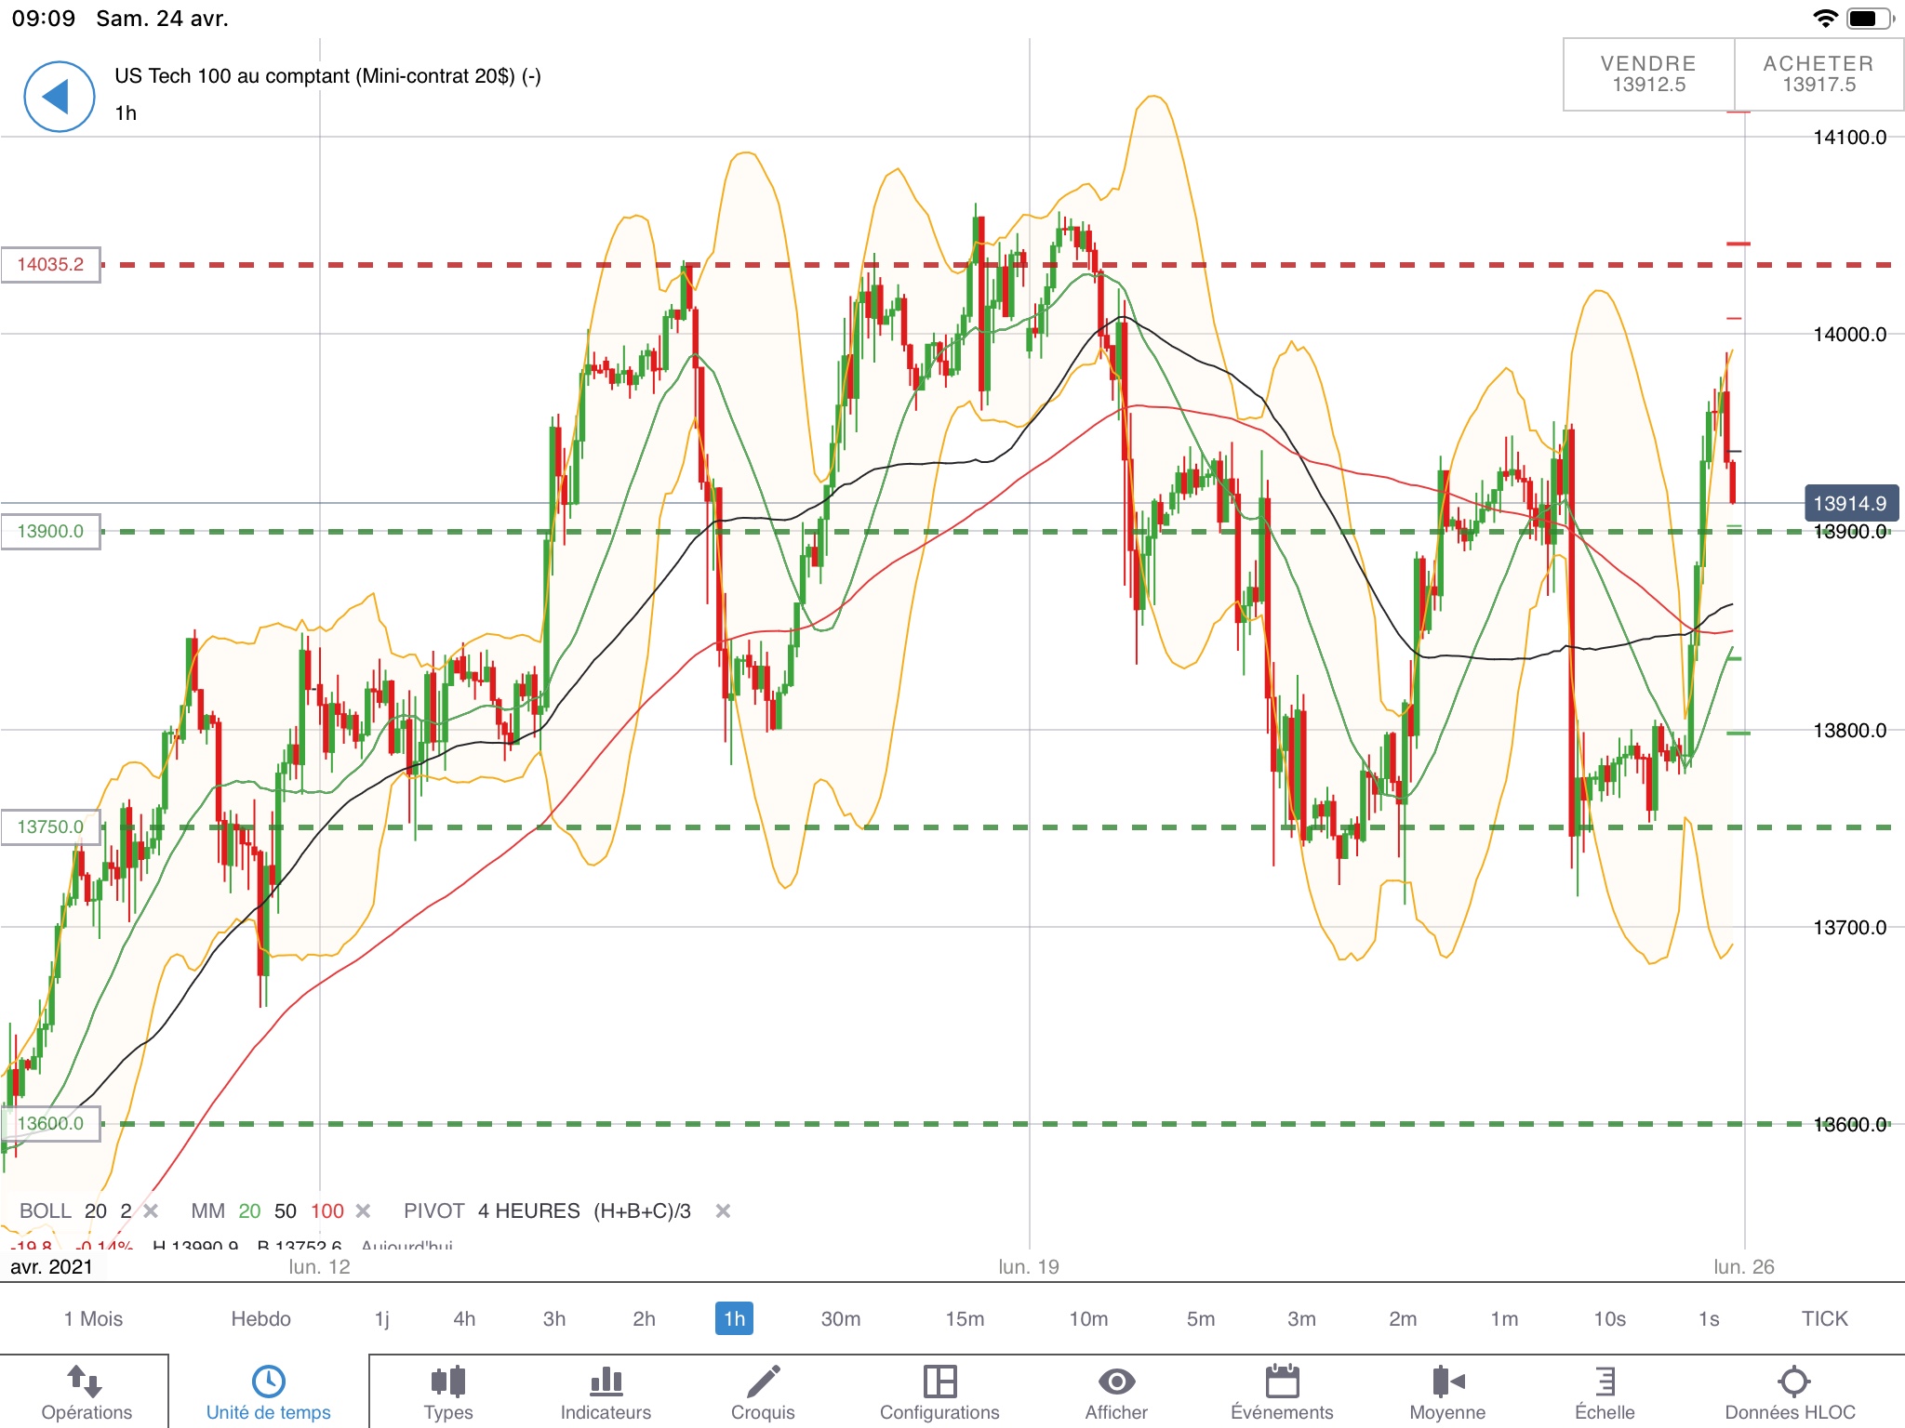Open the Types candlestick icon
The image size is (1905, 1428).
coord(447,1392)
